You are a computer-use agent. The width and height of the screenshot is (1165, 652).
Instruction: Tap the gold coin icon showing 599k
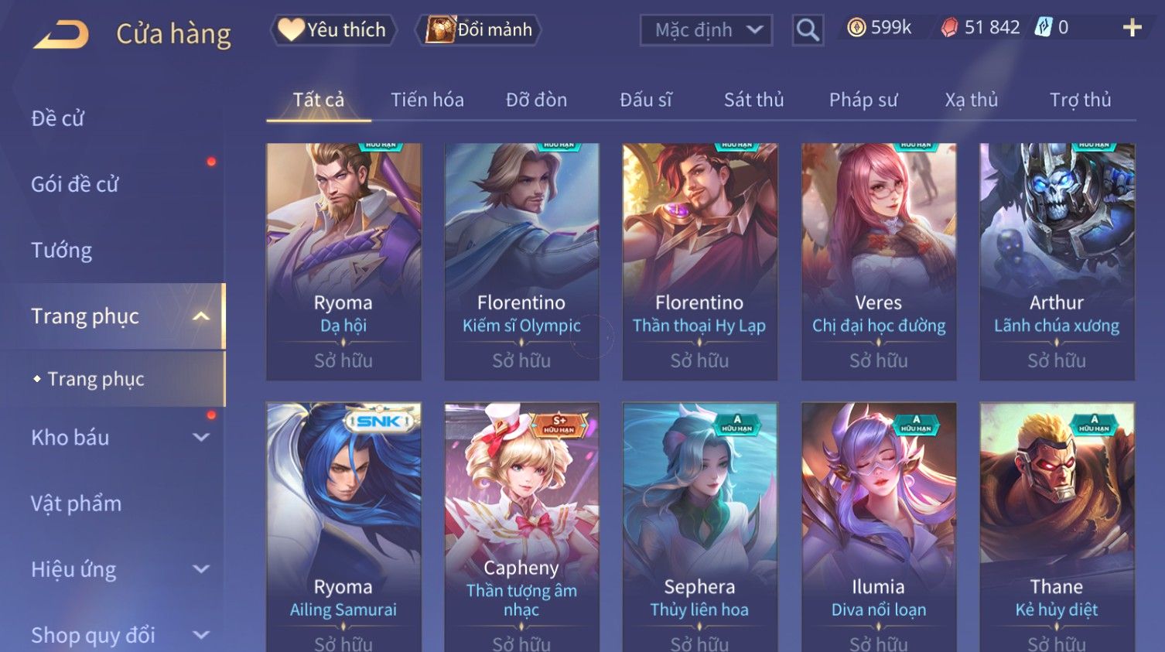(x=856, y=28)
